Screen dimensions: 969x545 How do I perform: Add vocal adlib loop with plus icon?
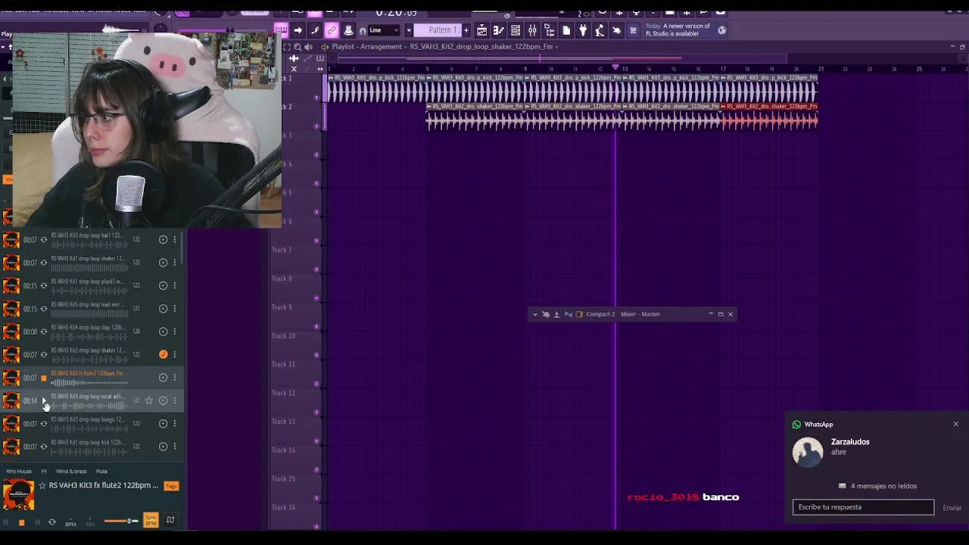tap(163, 400)
